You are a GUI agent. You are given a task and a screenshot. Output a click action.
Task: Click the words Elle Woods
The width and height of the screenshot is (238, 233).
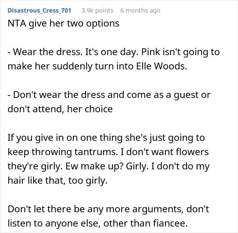pyautogui.click(x=161, y=66)
